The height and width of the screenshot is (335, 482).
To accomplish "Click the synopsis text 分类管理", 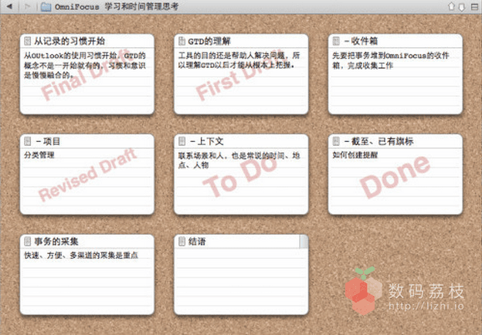I will pos(39,155).
